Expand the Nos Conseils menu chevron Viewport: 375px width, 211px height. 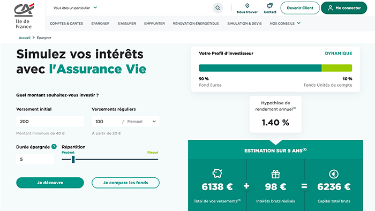click(x=299, y=23)
